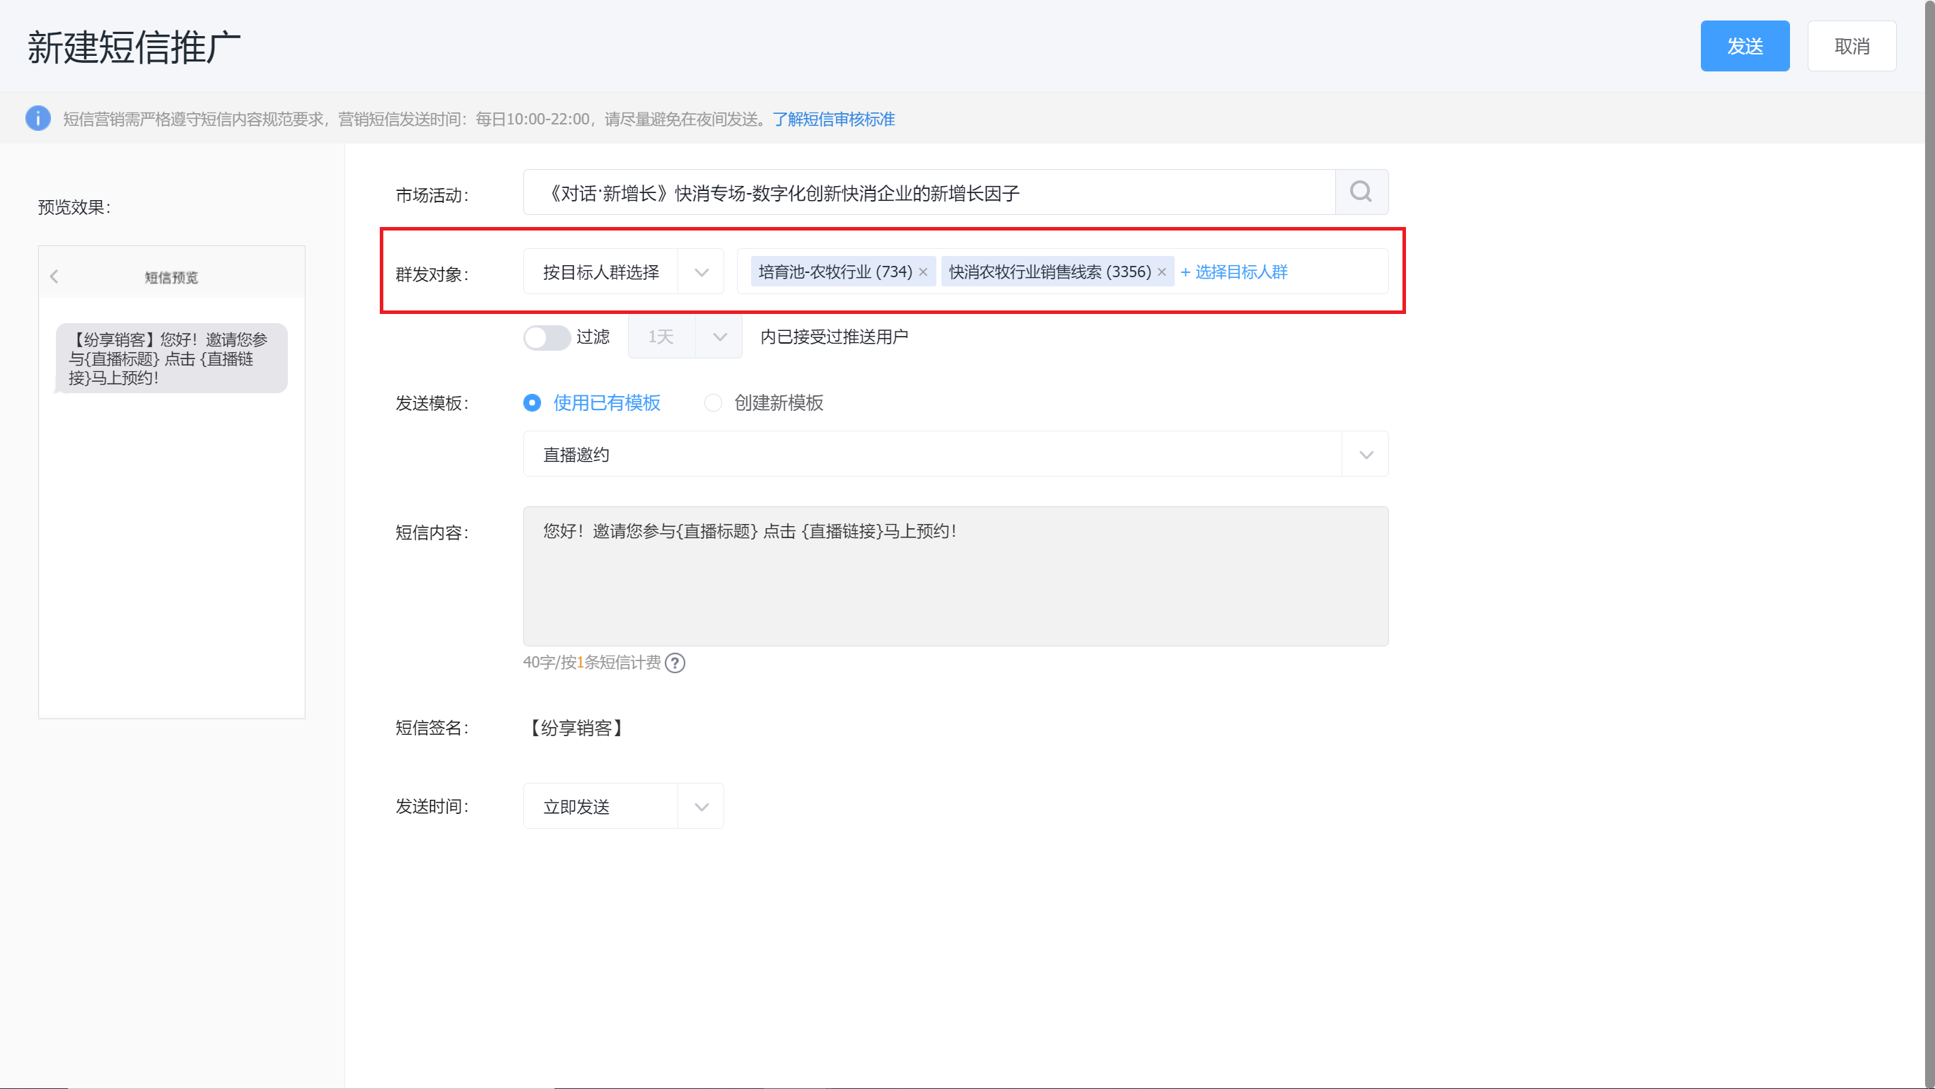Click the 短信内容 text area
The height and width of the screenshot is (1089, 1935).
point(955,576)
